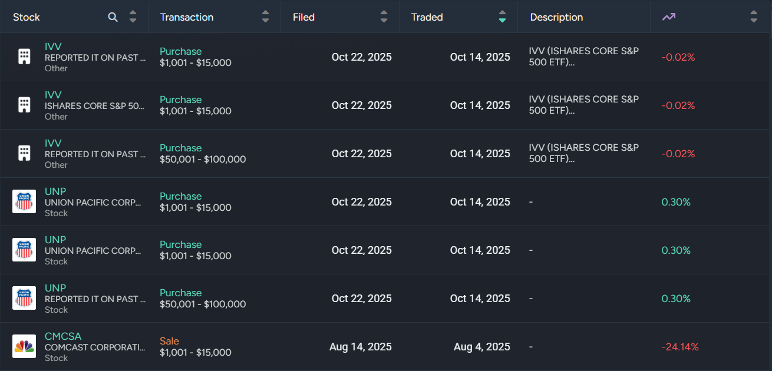The width and height of the screenshot is (772, 371).
Task: Toggle sort arrows on the Stock column
Action: pos(133,17)
